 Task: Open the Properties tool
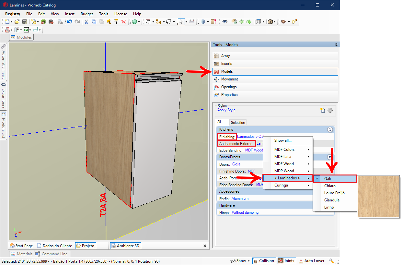tap(275, 95)
